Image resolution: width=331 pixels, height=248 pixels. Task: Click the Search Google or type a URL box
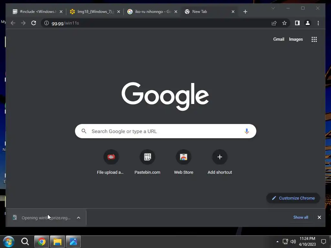click(165, 131)
